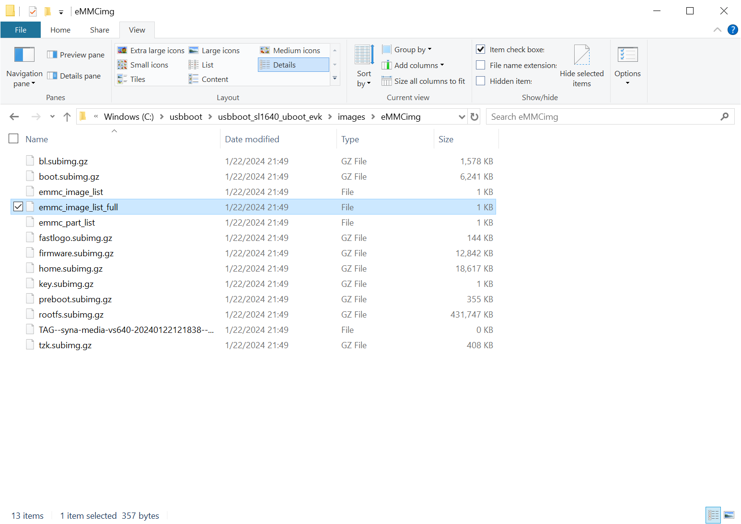Disable Item check boxes option

[481, 49]
